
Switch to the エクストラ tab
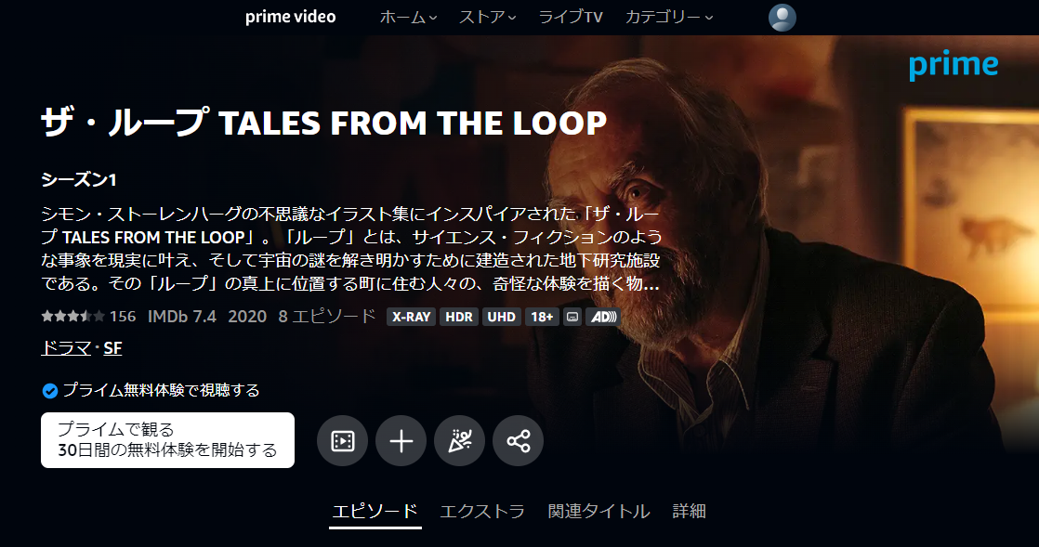(482, 511)
